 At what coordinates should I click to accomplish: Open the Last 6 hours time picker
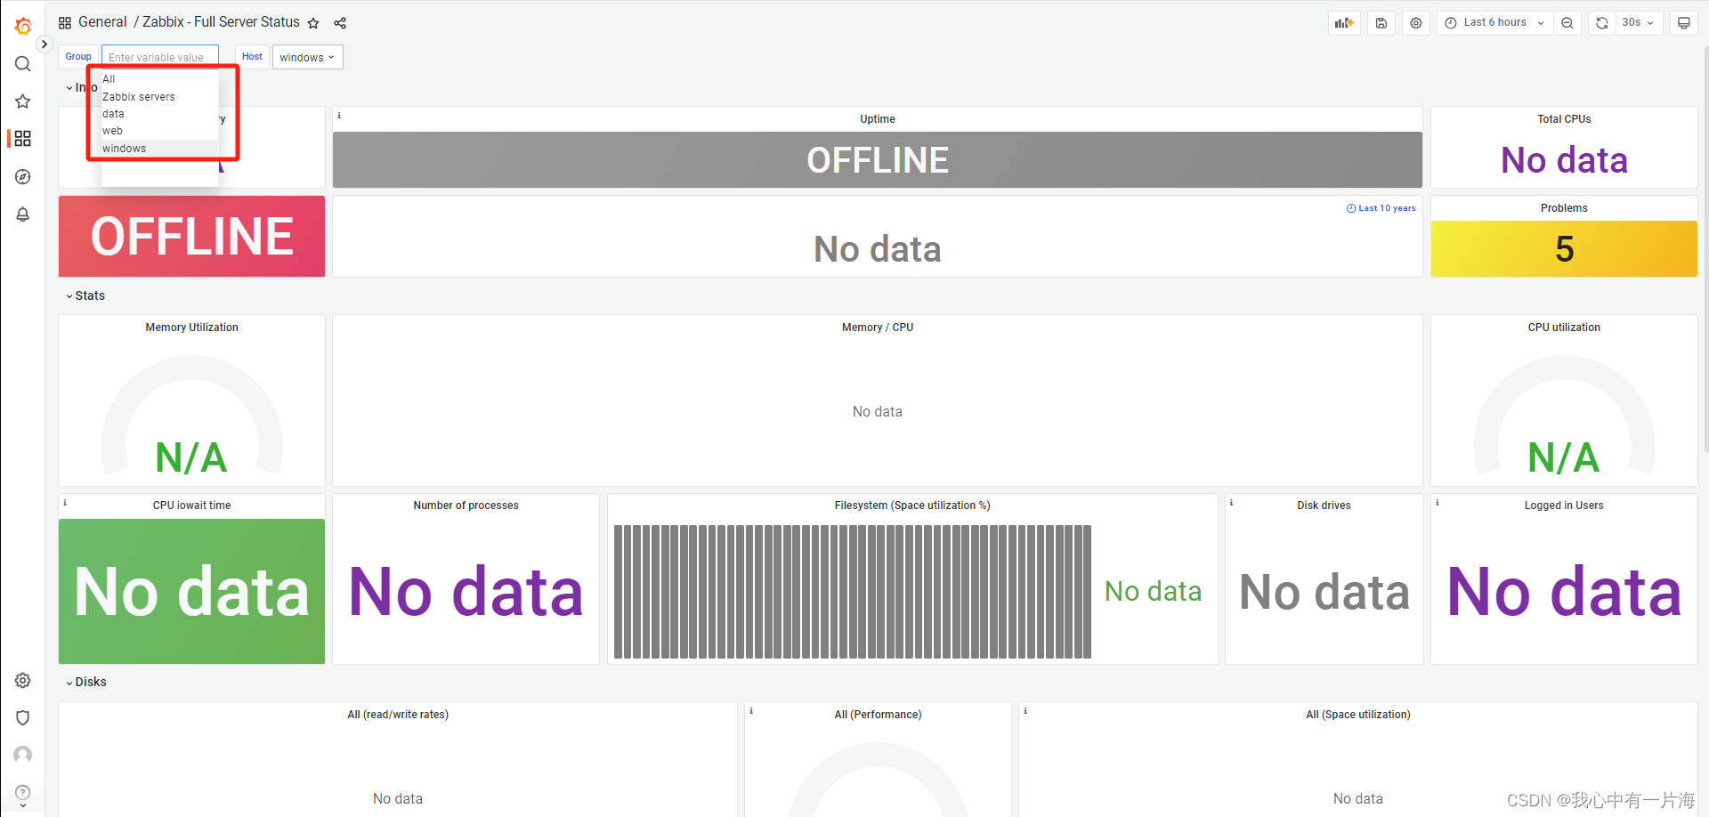(1494, 23)
